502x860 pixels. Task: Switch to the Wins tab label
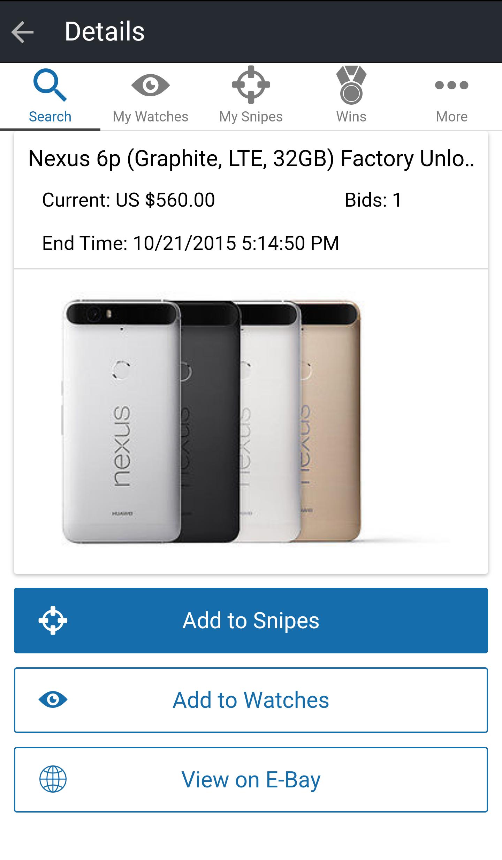point(351,117)
